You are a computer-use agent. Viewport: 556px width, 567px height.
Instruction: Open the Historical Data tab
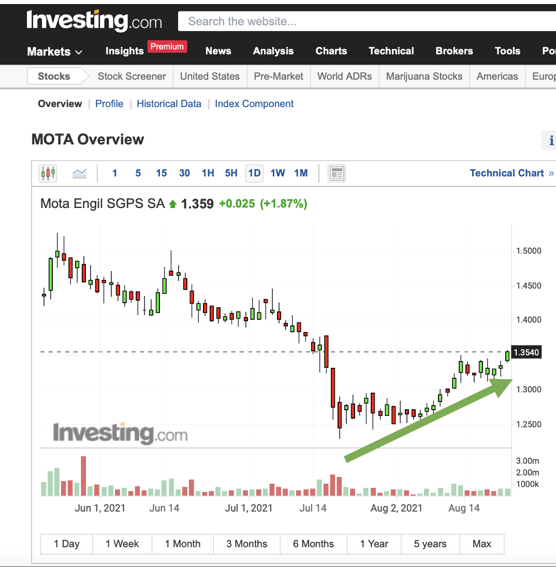(169, 104)
